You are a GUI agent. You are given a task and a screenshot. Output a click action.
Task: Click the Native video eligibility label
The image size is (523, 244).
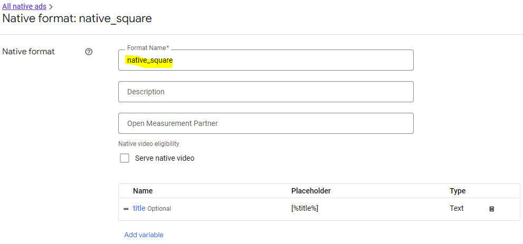tap(149, 144)
